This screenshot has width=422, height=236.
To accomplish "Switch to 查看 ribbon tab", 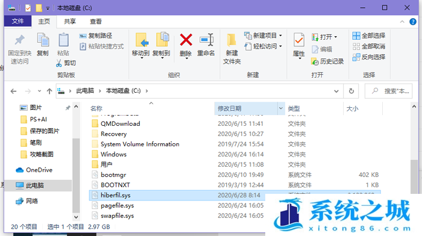I will click(x=96, y=22).
